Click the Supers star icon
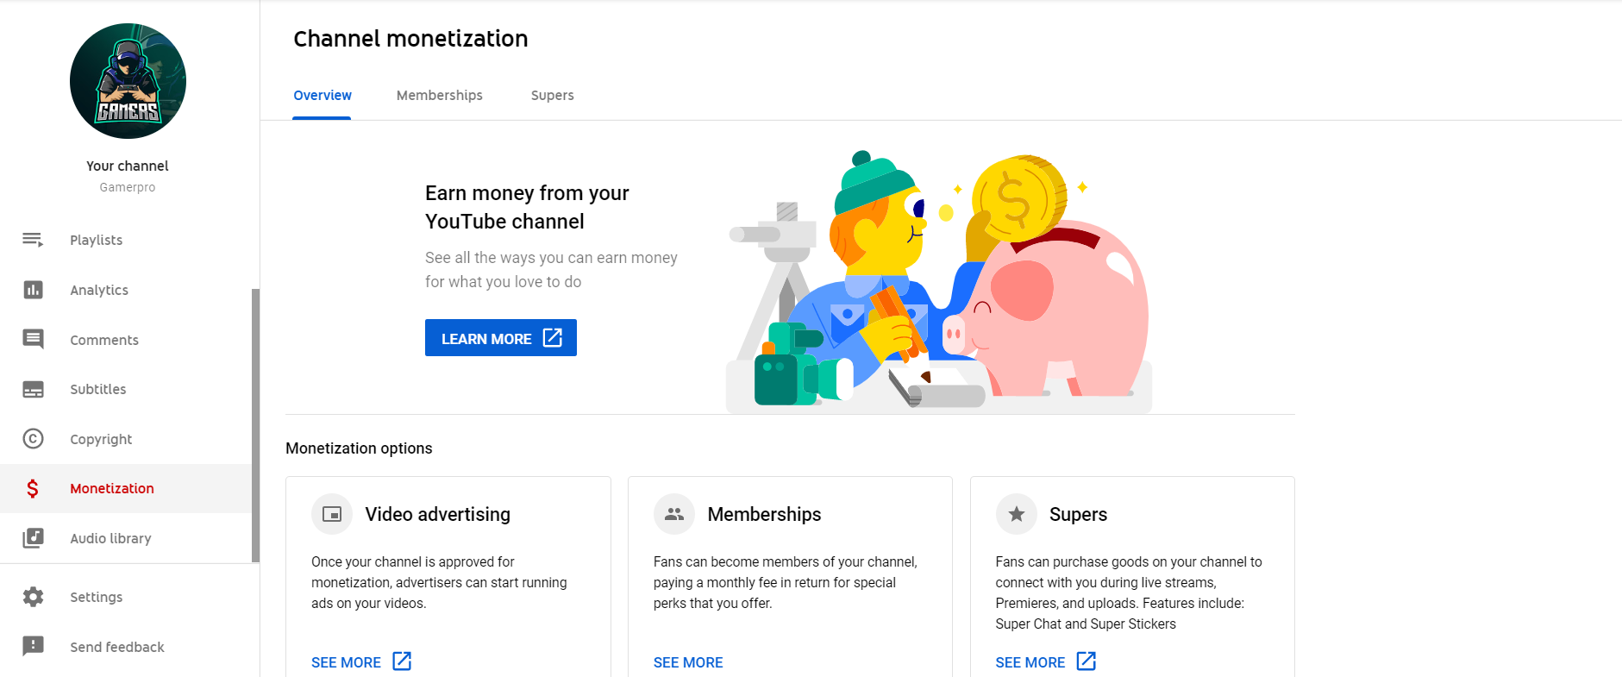 (1017, 514)
